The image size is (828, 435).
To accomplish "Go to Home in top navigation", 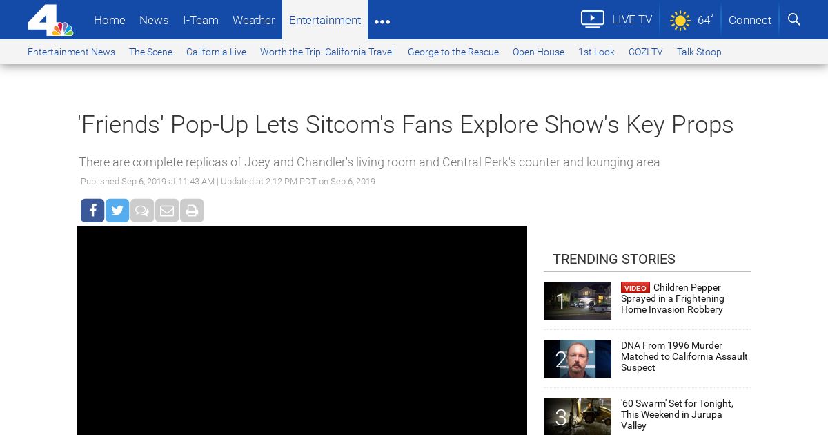I will pyautogui.click(x=110, y=20).
